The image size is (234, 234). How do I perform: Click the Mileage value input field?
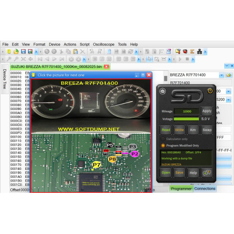[x=187, y=111]
